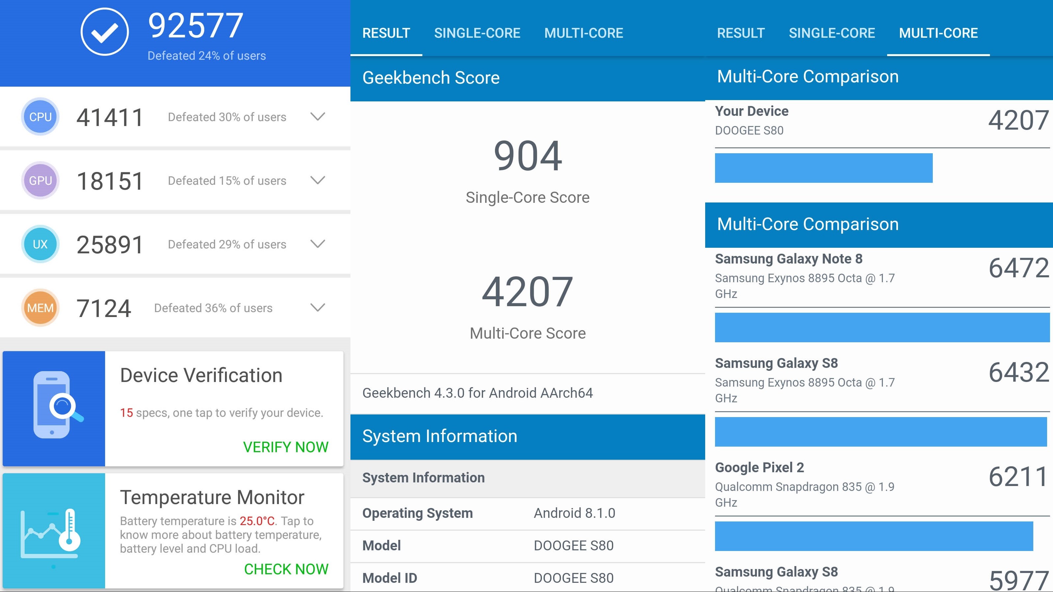Select the Geekbench Score section header

coord(528,78)
